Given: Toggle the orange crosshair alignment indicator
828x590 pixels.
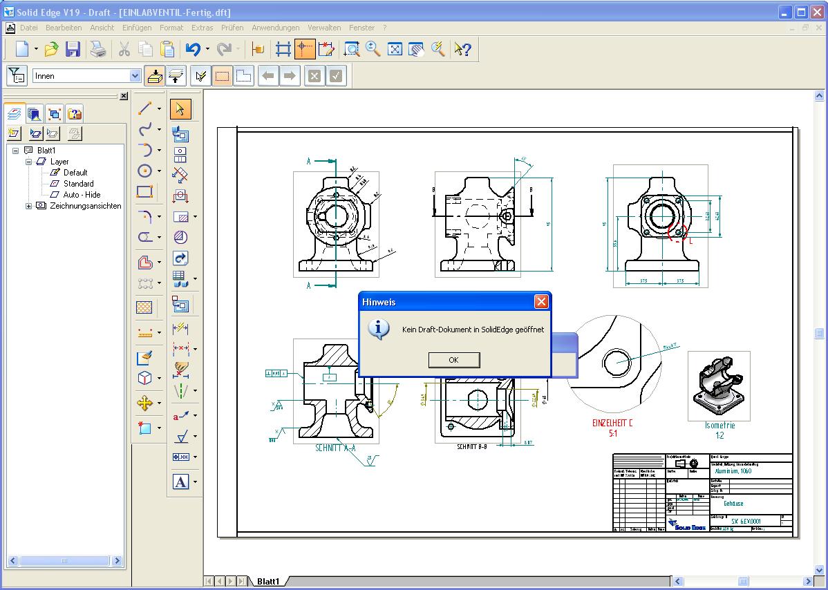Looking at the screenshot, I should tap(305, 50).
